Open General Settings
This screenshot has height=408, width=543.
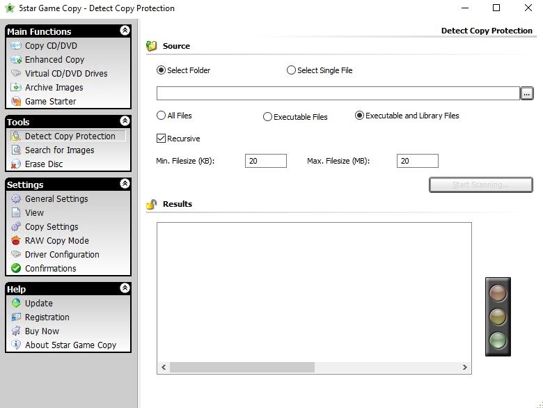(56, 199)
